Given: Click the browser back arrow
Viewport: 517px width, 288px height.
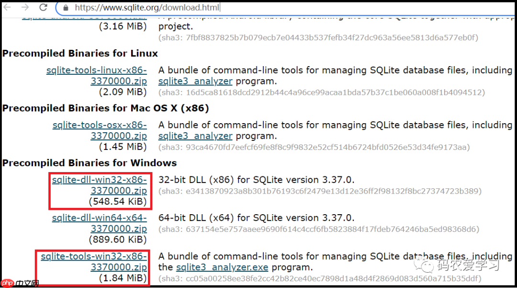Looking at the screenshot, I should 7,7.
